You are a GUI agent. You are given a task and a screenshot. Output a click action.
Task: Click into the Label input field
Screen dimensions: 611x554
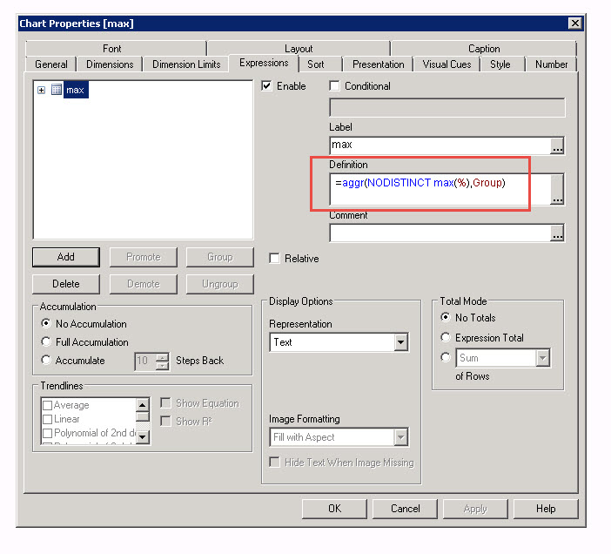pyautogui.click(x=440, y=145)
